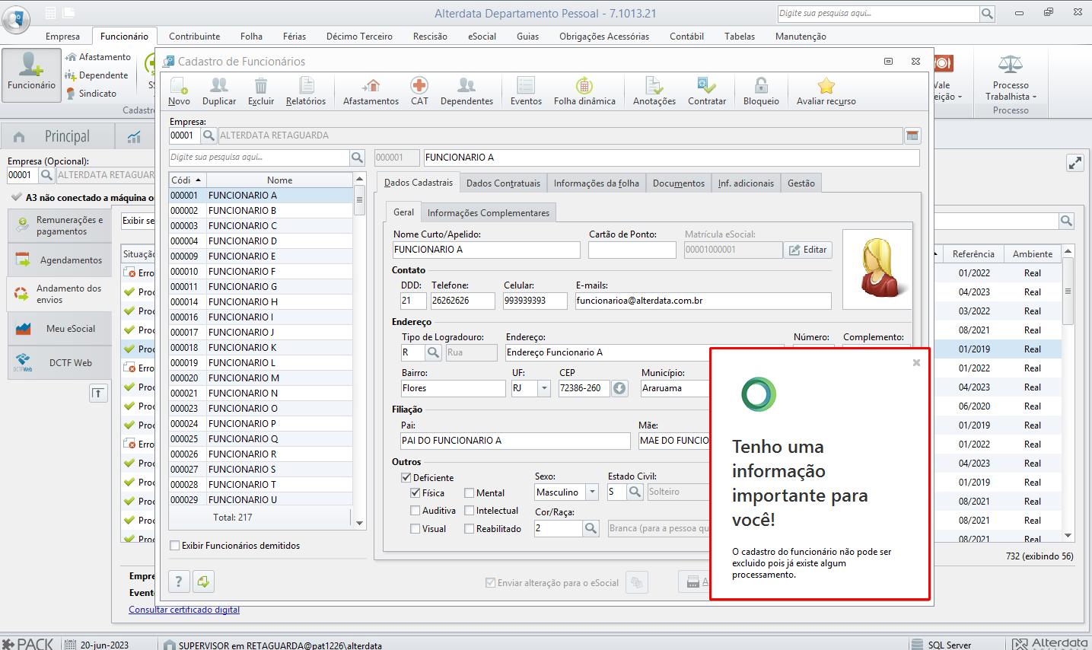Focus the E-mails input field
1092x650 pixels.
(x=703, y=301)
